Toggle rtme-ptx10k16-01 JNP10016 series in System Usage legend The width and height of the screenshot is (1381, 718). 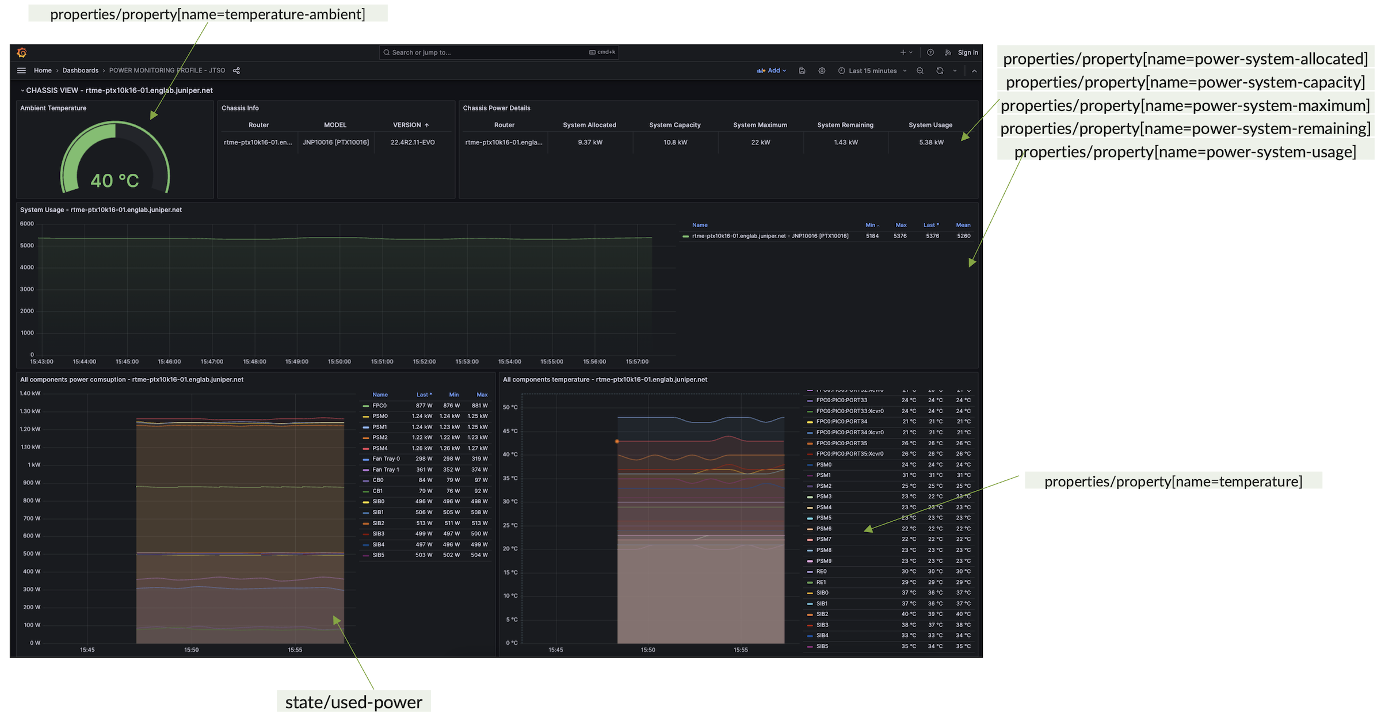[770, 236]
